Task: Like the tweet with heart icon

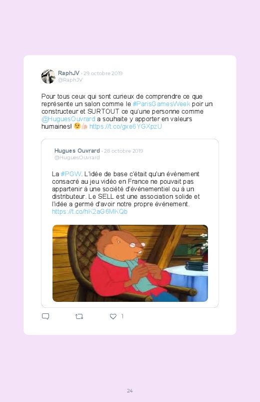Action: [x=113, y=316]
